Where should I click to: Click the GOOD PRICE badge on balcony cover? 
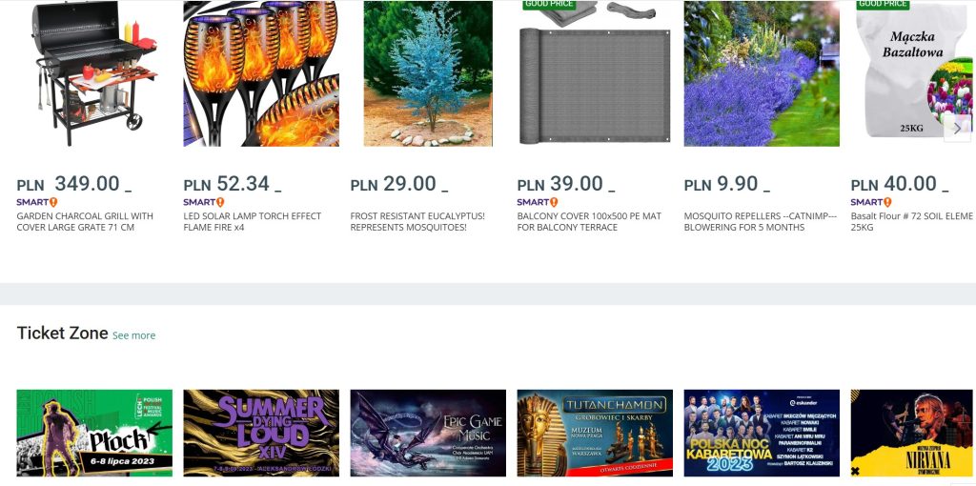tap(549, 5)
